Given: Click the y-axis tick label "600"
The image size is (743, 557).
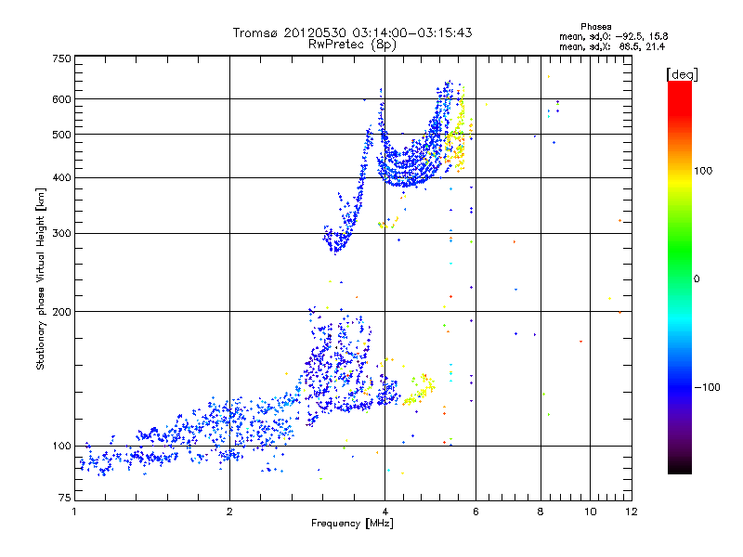Looking at the screenshot, I should pyautogui.click(x=62, y=99).
